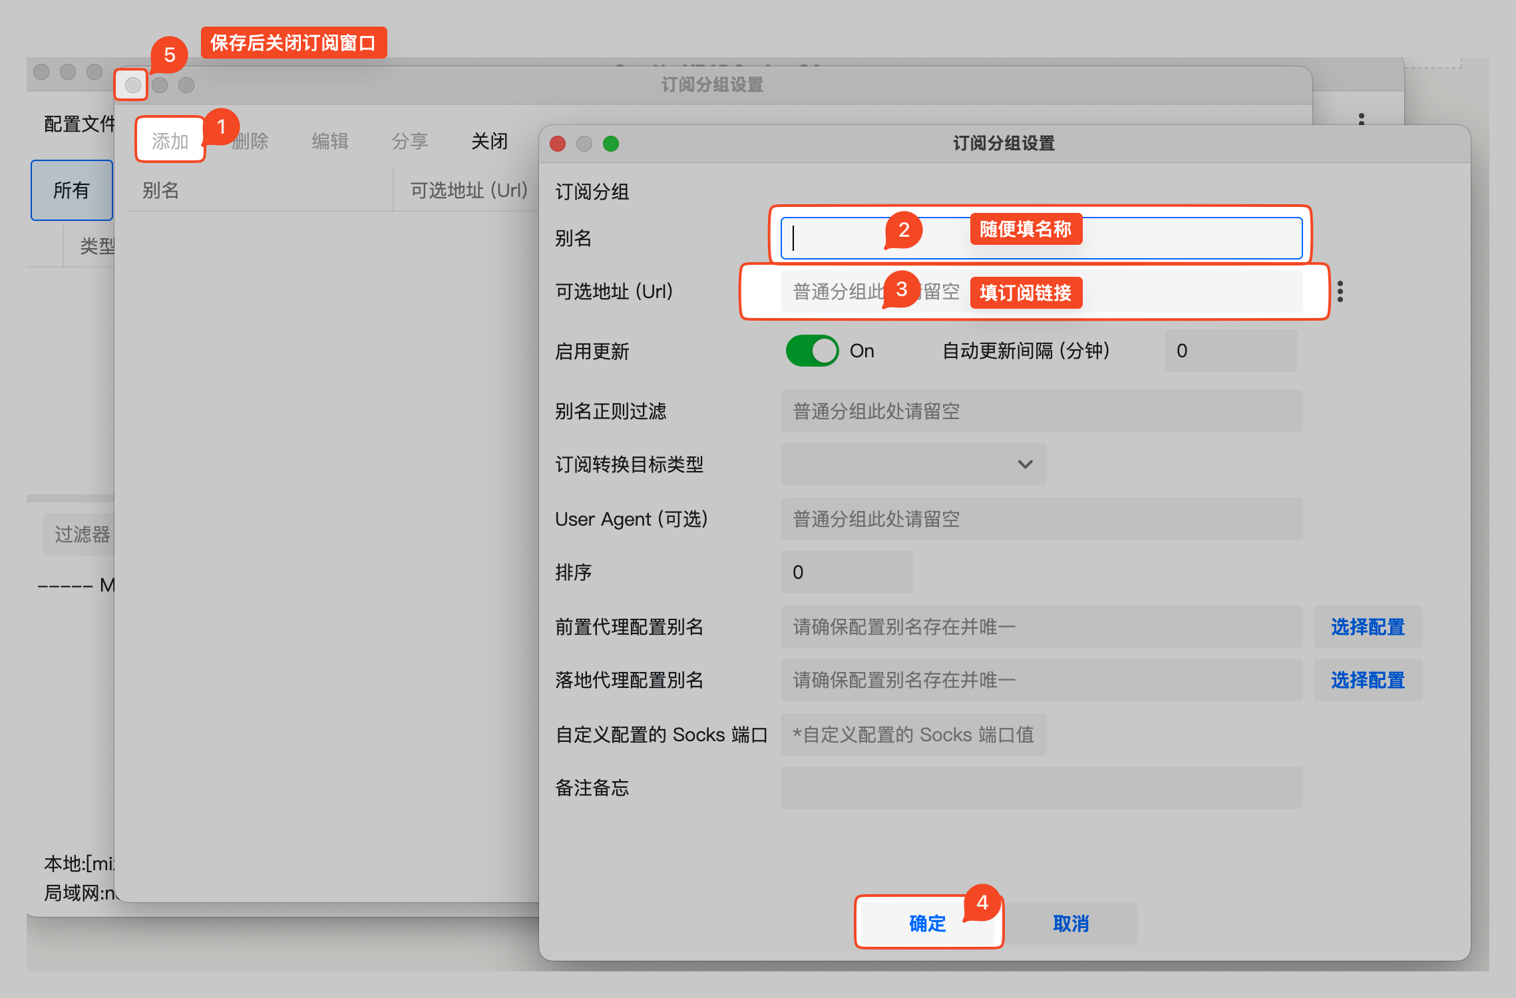The width and height of the screenshot is (1516, 998).
Task: Click the 关闭 toolbar item
Action: [489, 140]
